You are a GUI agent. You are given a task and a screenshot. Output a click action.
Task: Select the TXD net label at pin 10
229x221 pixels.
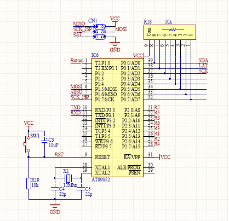(x=76, y=107)
